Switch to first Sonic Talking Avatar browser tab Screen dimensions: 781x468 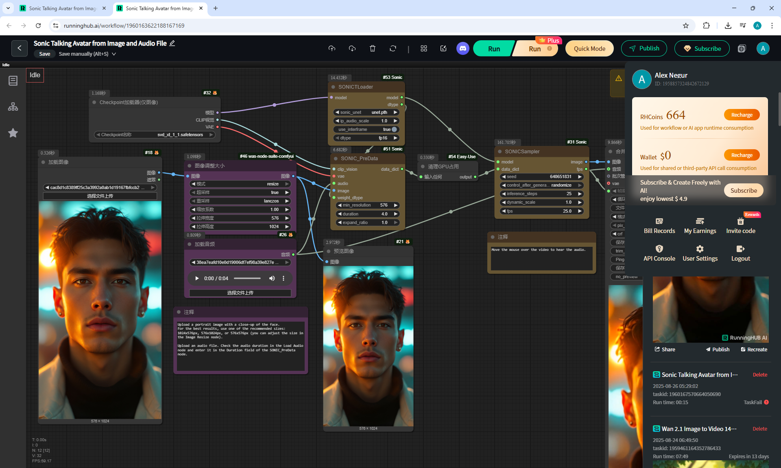(x=63, y=8)
